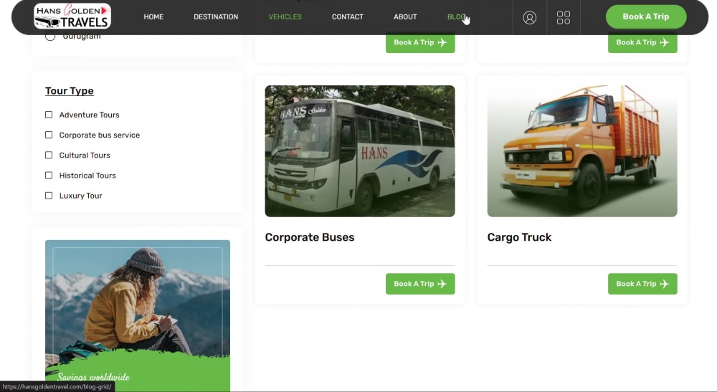Open the DESTINATION menu item
Image resolution: width=717 pixels, height=392 pixels.
(216, 17)
